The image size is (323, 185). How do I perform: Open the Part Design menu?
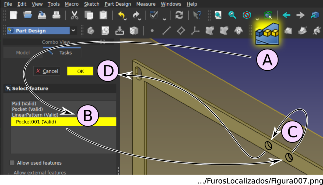tap(118, 4)
